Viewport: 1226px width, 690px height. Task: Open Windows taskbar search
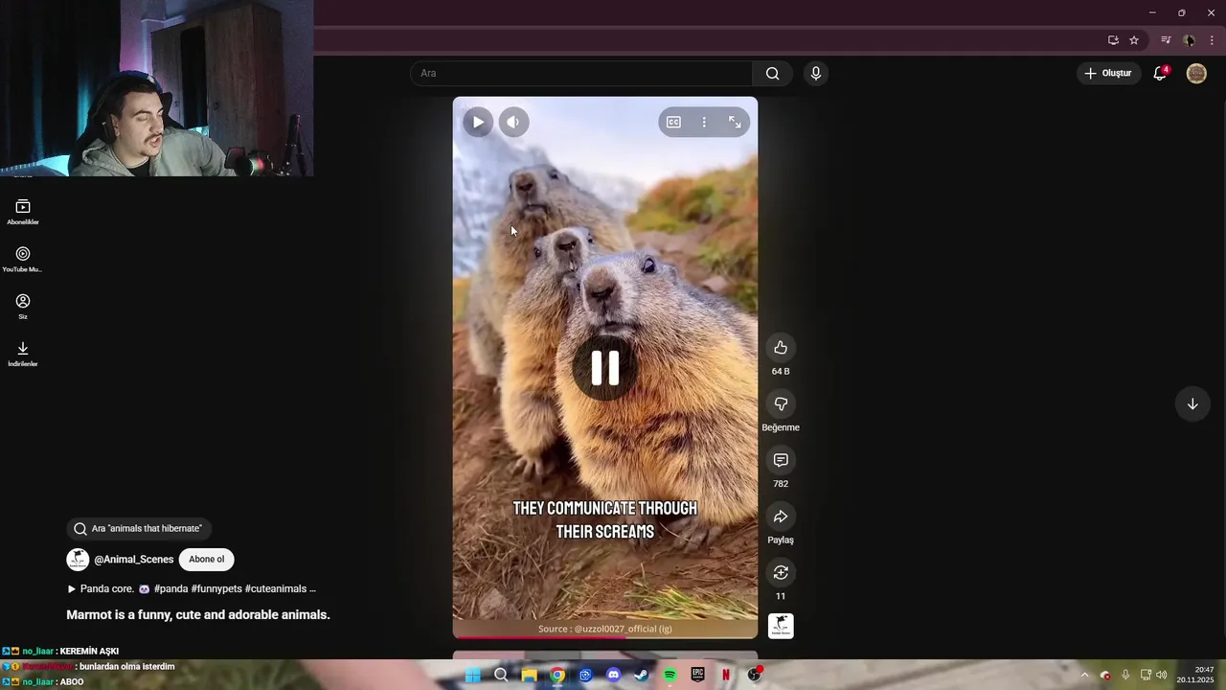501,675
